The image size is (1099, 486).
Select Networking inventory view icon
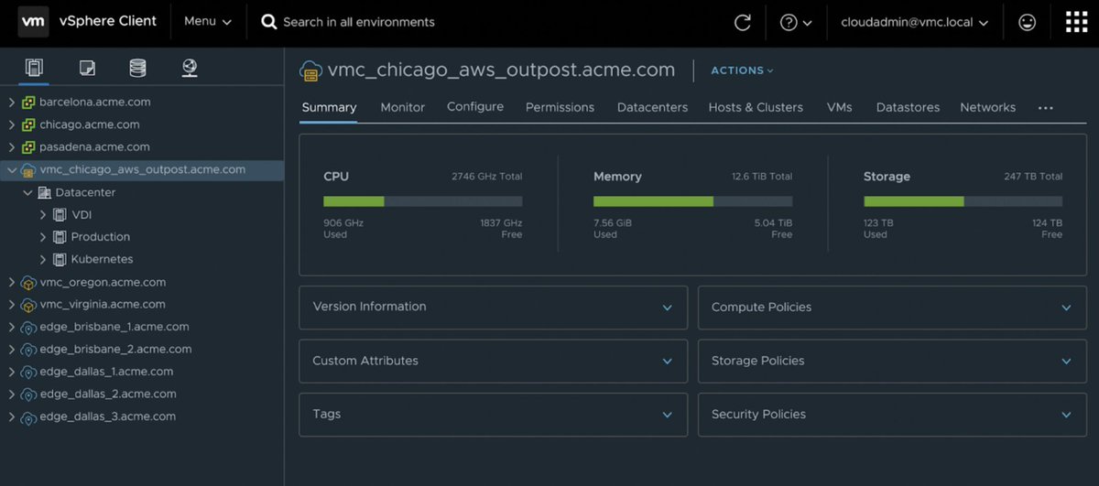(x=190, y=67)
